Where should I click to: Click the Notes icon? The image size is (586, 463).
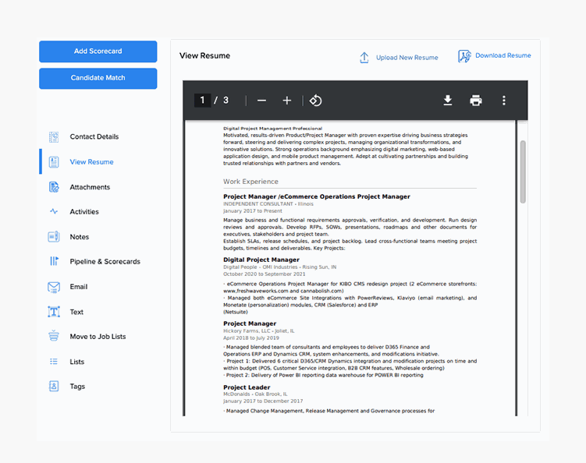coord(54,237)
